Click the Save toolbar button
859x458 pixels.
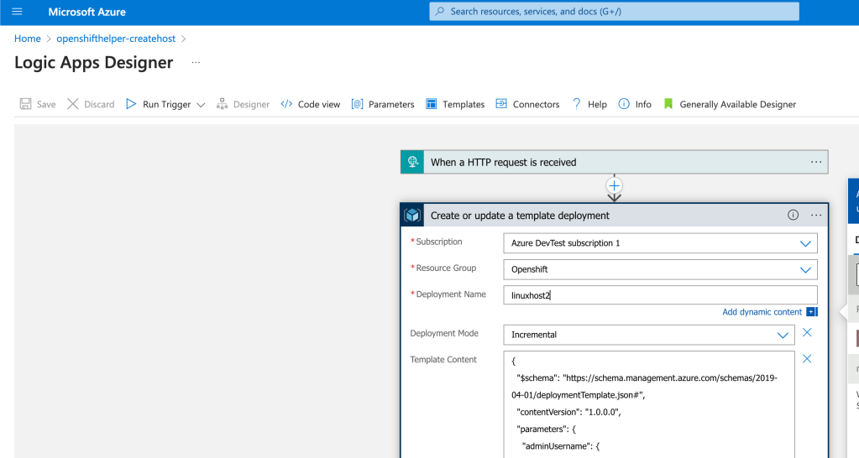coord(38,104)
